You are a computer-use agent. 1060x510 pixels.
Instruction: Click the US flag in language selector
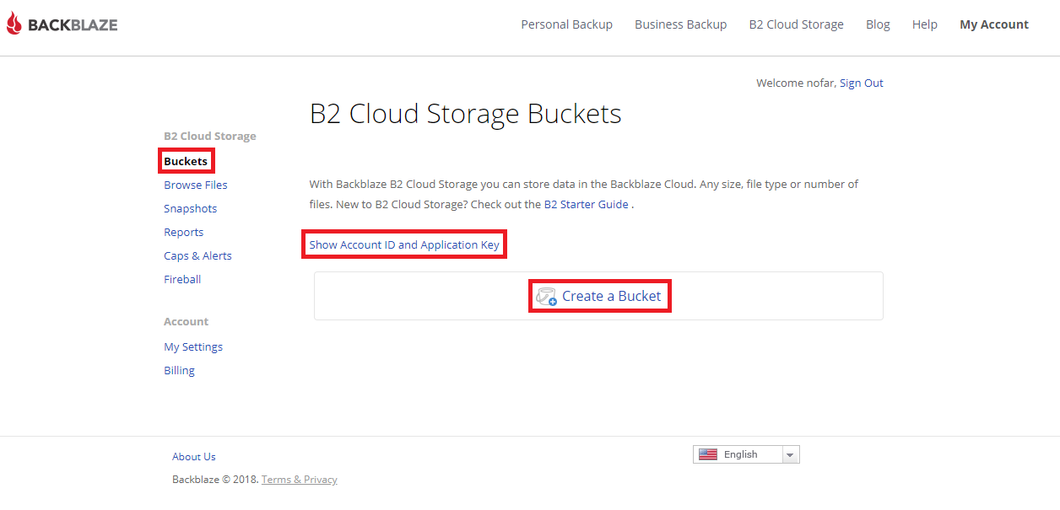[708, 454]
